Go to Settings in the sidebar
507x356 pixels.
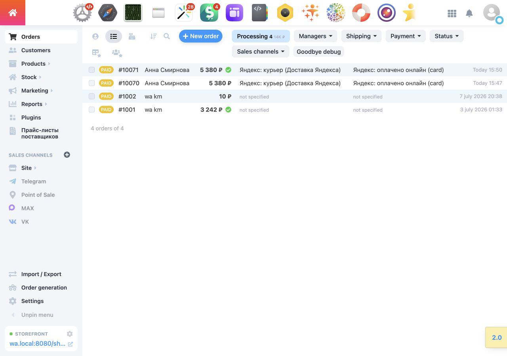(41, 301)
